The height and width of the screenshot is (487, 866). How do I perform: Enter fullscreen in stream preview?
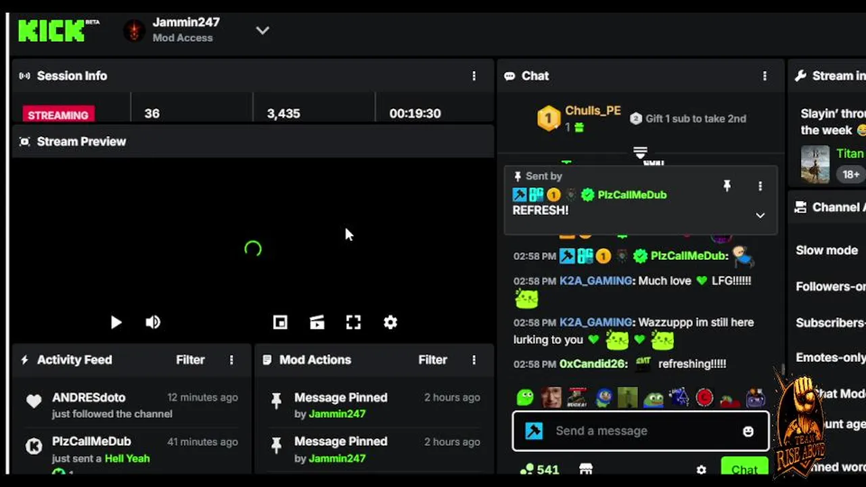353,323
